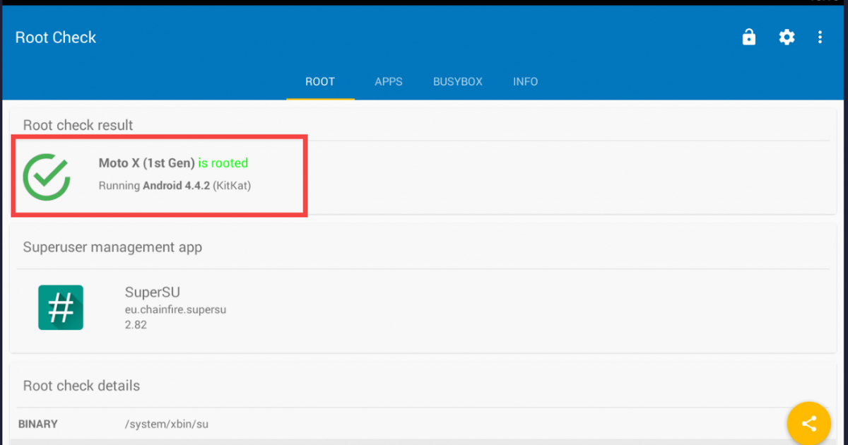Click the 'Root check details' heading

(82, 386)
